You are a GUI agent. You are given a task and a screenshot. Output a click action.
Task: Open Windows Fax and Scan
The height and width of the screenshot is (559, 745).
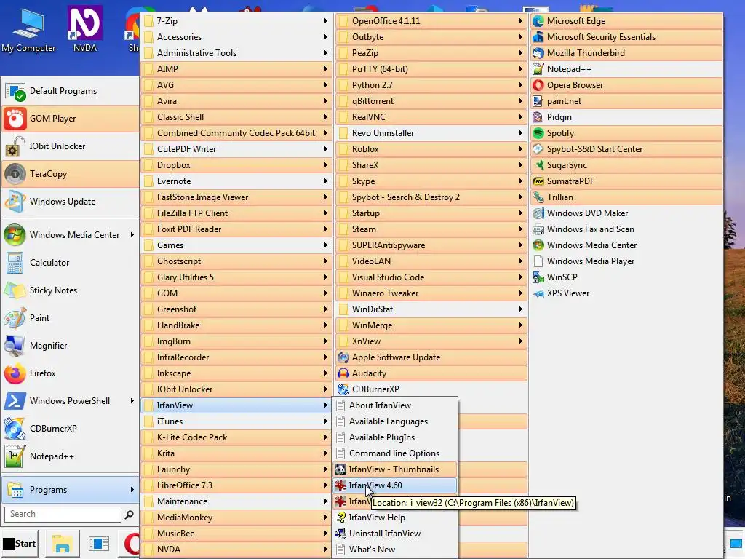[626, 229]
